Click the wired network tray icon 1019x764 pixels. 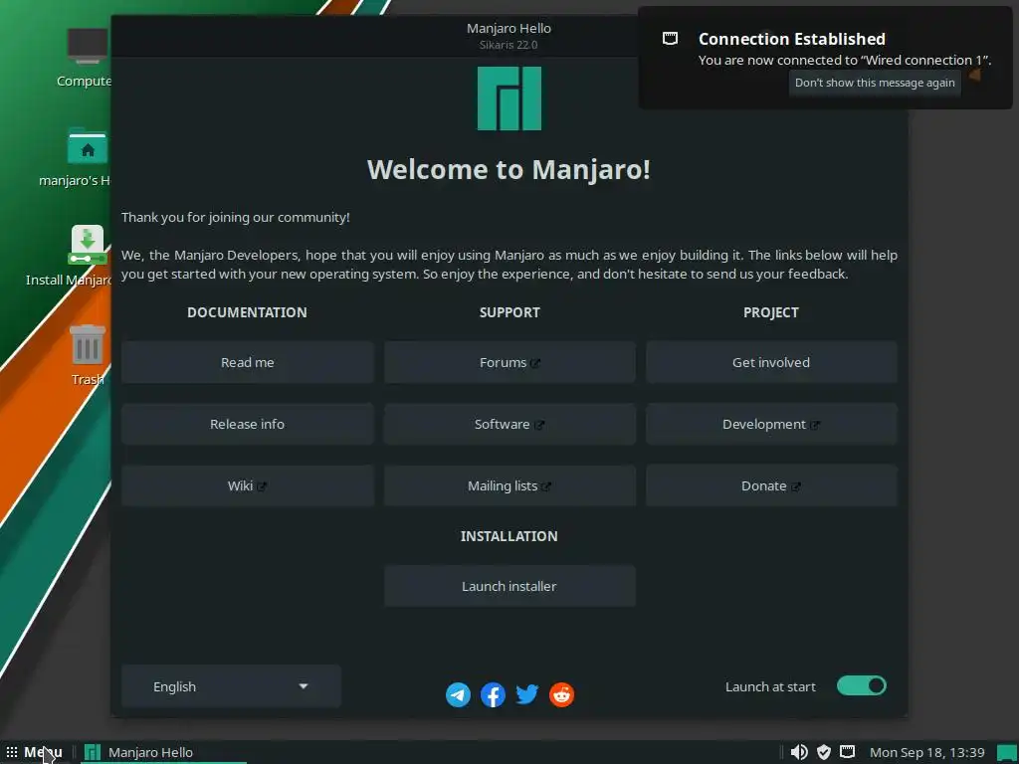[x=848, y=752]
